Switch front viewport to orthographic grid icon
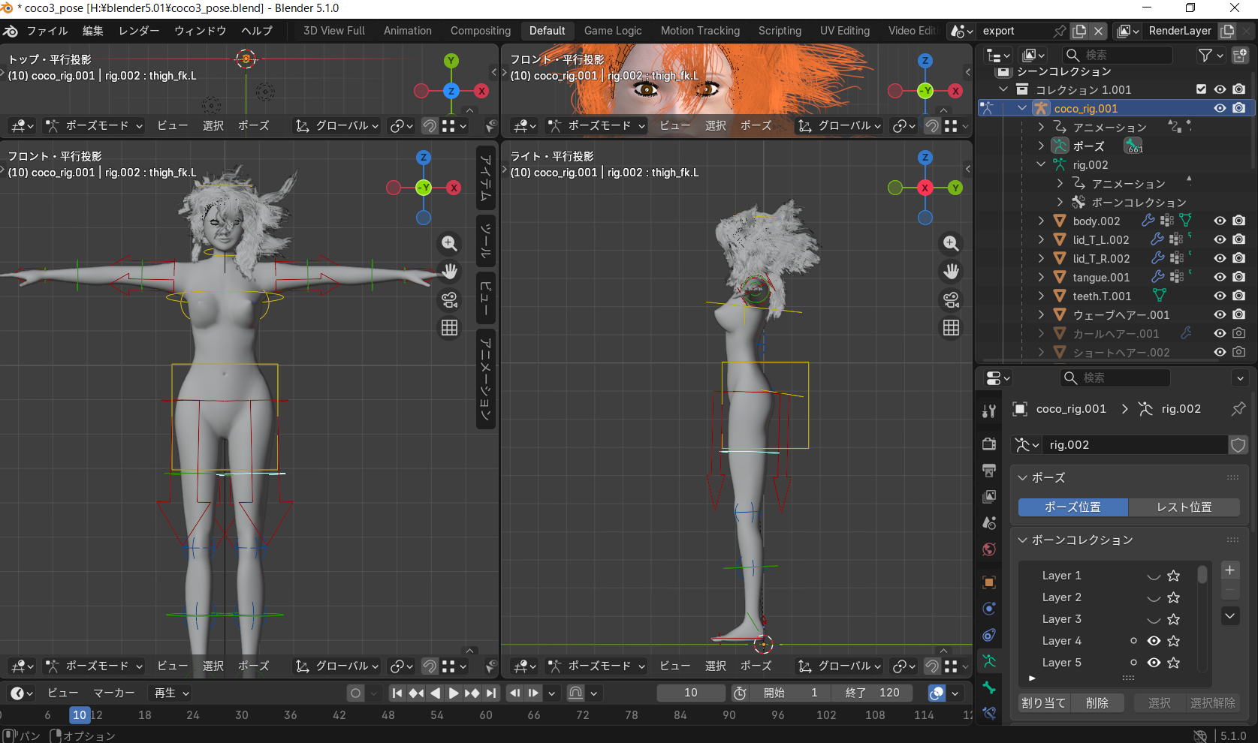 449,328
